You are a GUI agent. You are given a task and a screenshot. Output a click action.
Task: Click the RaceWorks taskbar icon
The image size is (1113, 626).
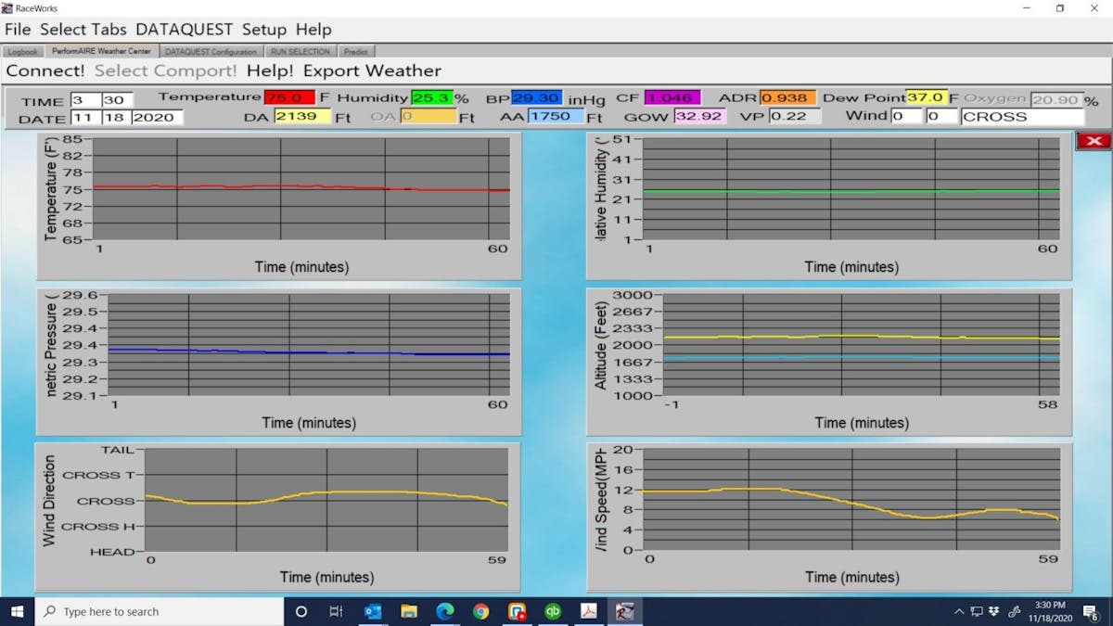[625, 611]
